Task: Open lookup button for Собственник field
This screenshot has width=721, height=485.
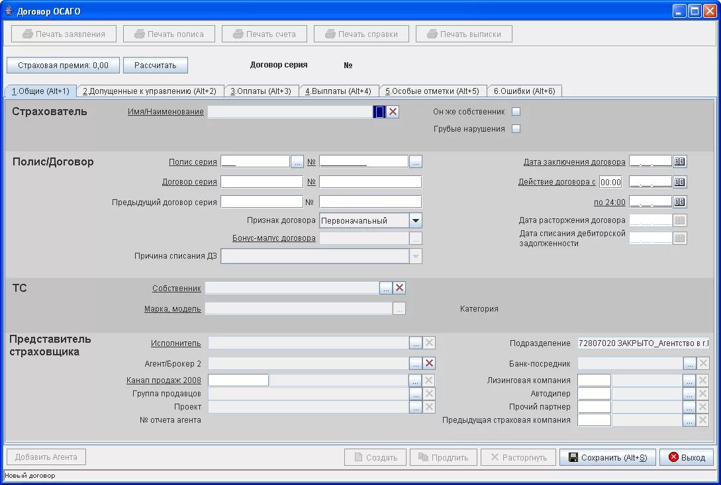Action: pyautogui.click(x=386, y=288)
